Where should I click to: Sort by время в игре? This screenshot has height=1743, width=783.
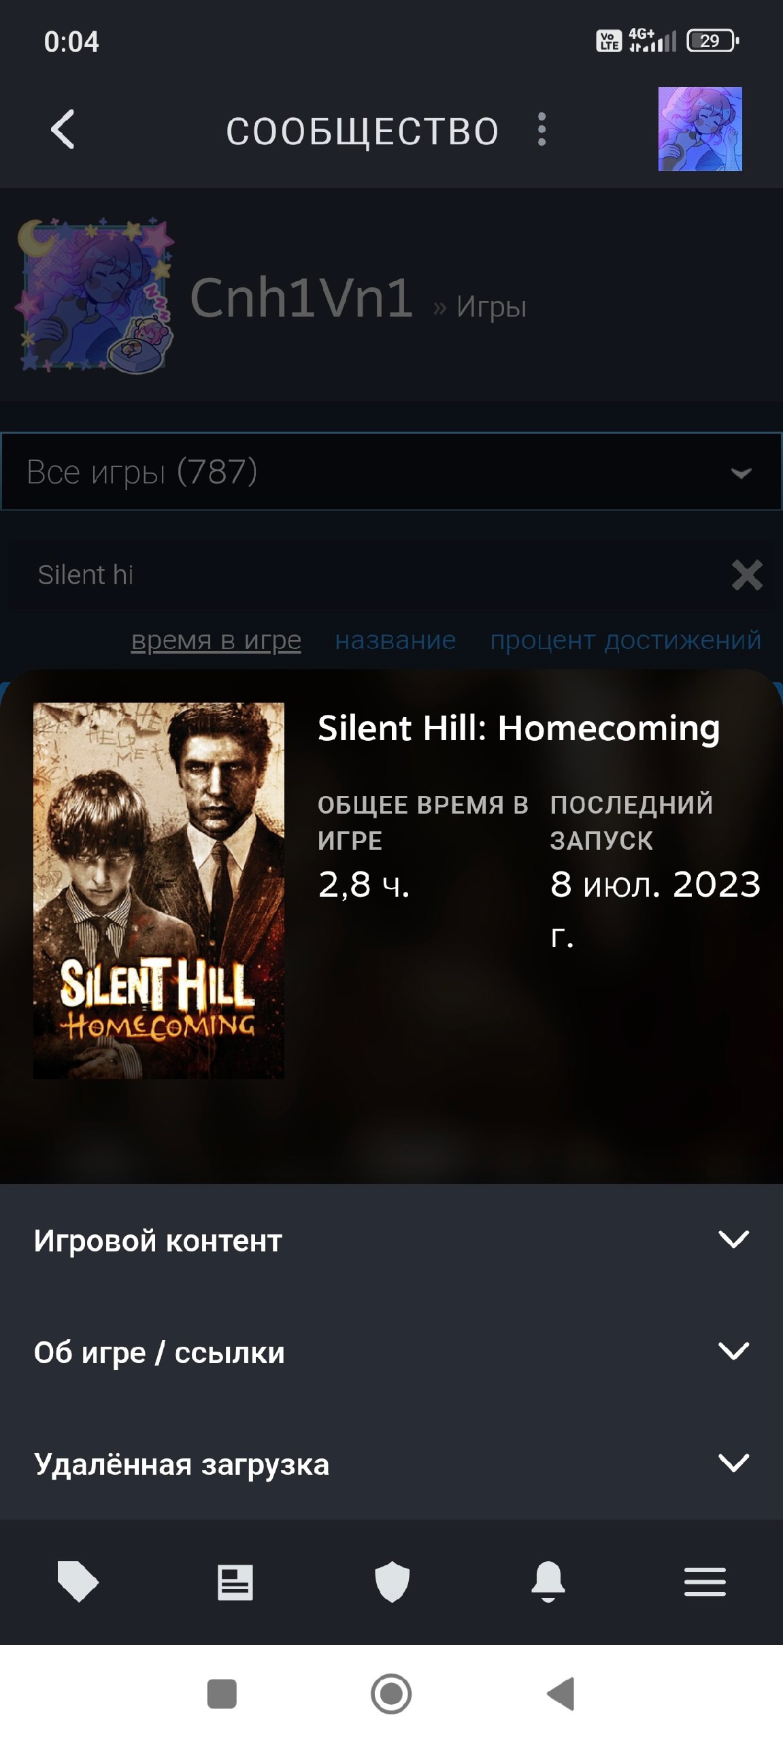point(216,641)
